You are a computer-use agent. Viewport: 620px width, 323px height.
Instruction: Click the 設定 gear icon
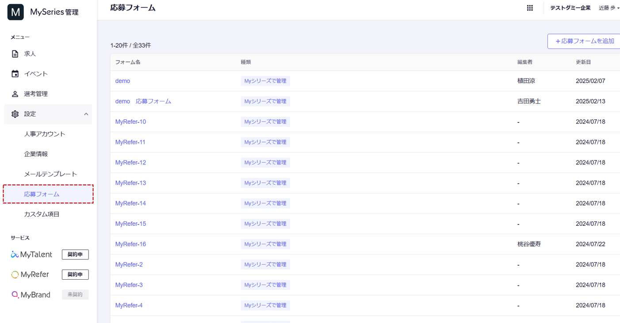point(15,114)
